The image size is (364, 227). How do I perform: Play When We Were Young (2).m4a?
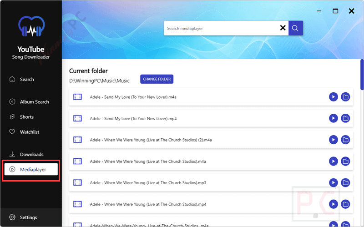[334, 140]
